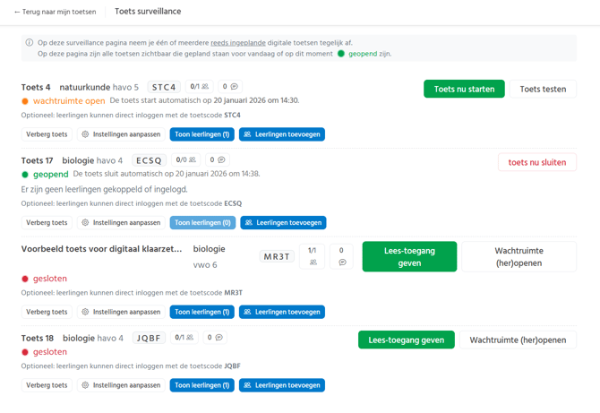
Task: Hide Toets 4 using Verberg toets
Action: 47,134
